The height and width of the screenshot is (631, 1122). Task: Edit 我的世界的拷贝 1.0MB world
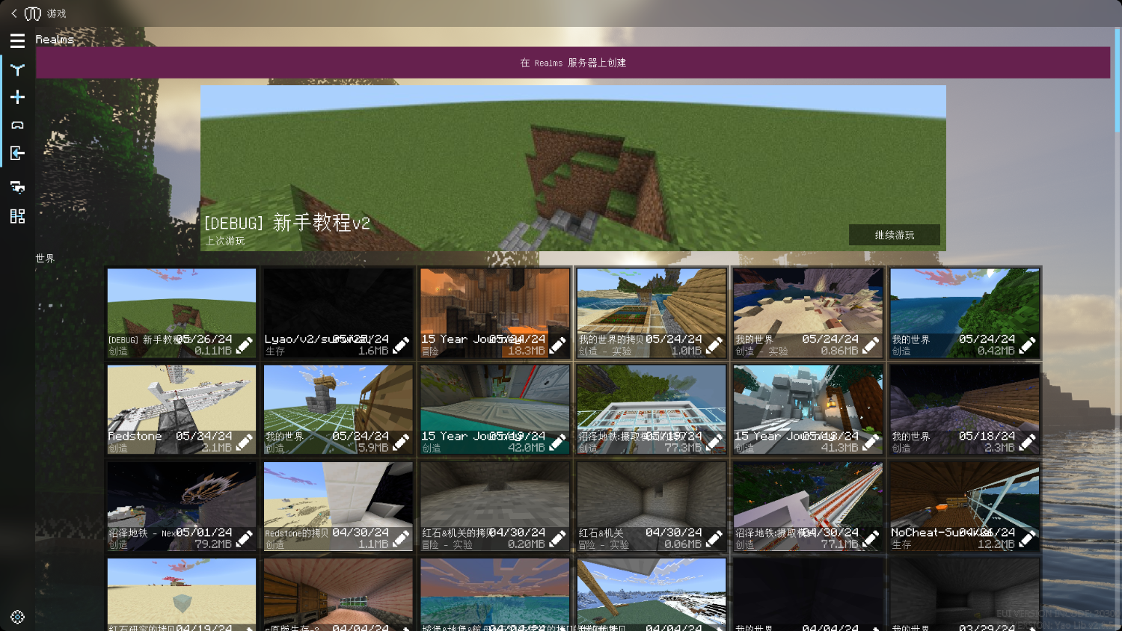click(714, 345)
